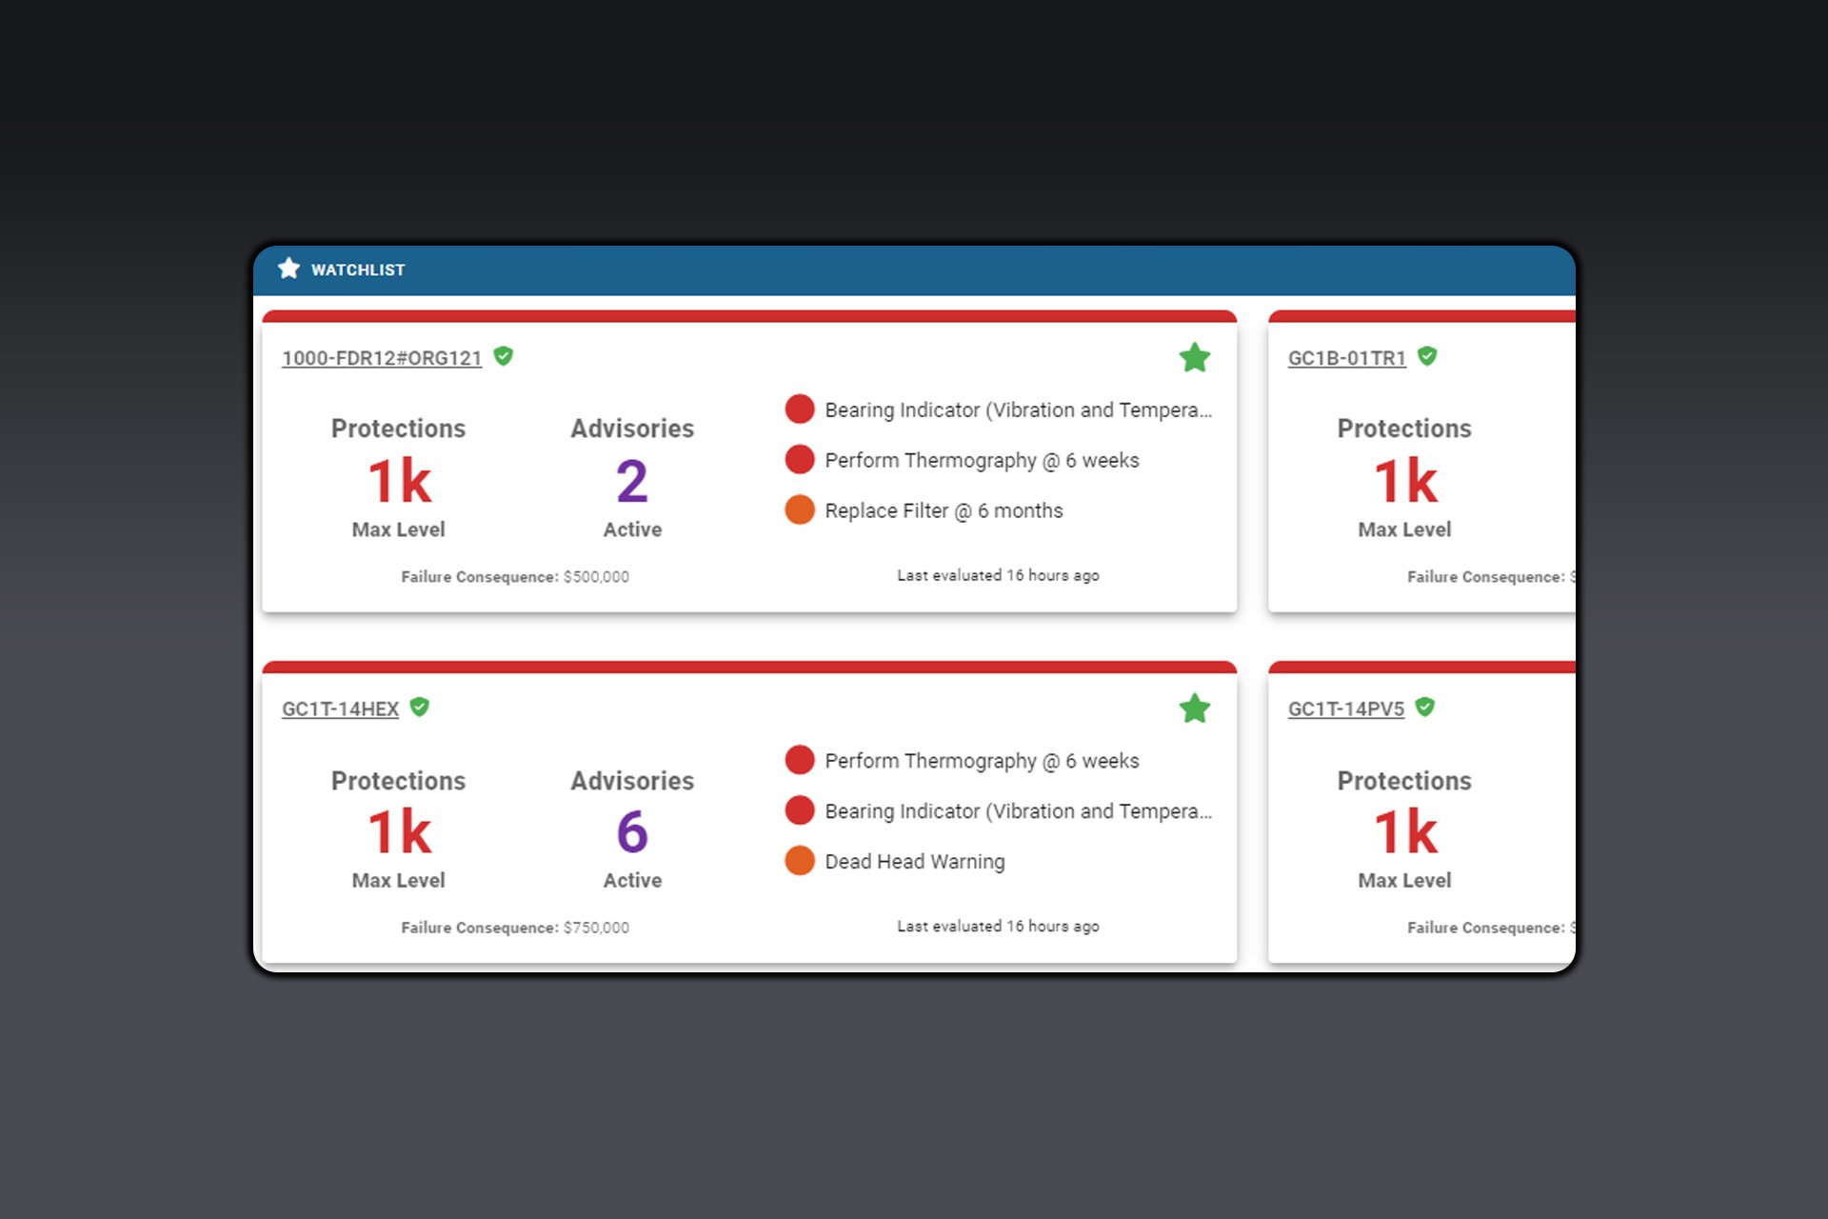Click the red Bearing Indicator status dot

pos(800,409)
